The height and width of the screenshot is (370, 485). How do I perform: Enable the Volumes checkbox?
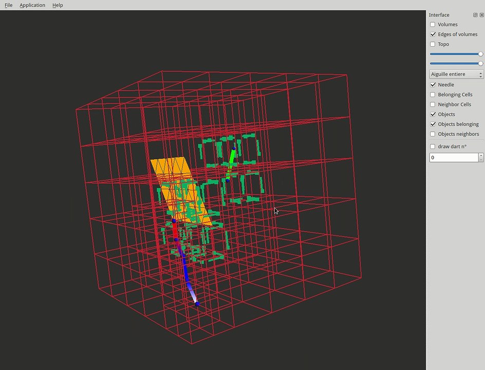433,25
